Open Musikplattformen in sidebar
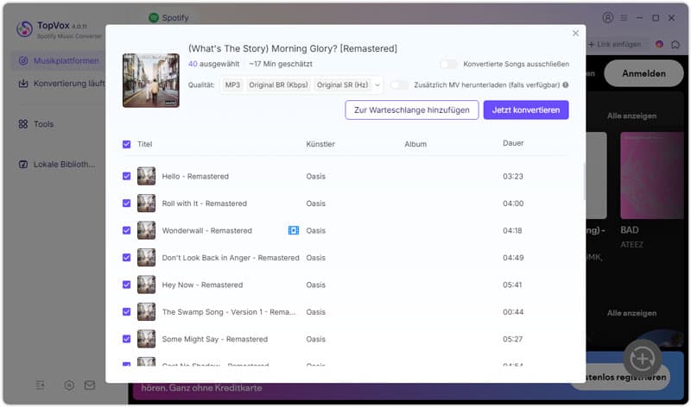The height and width of the screenshot is (407, 691). pyautogui.click(x=60, y=60)
